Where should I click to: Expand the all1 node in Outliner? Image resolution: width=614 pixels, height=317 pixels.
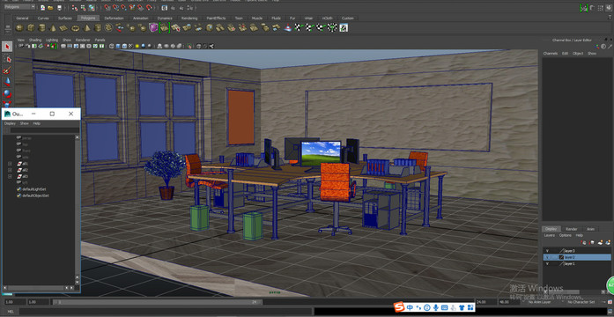click(11, 163)
